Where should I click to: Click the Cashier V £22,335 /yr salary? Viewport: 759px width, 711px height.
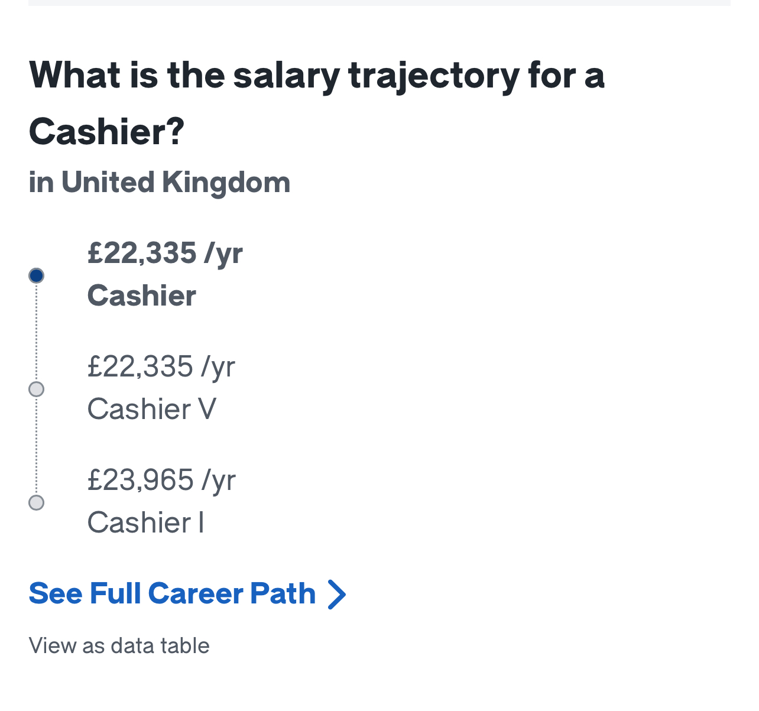(x=161, y=366)
